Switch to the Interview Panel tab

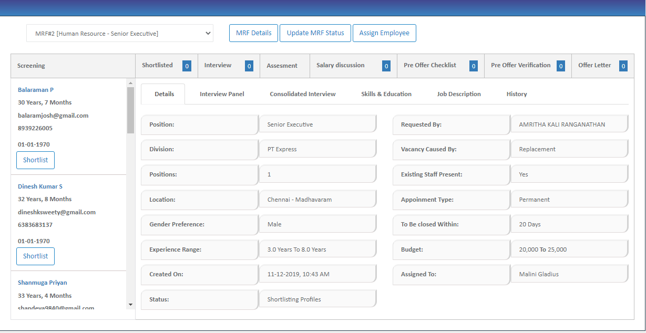click(x=221, y=93)
